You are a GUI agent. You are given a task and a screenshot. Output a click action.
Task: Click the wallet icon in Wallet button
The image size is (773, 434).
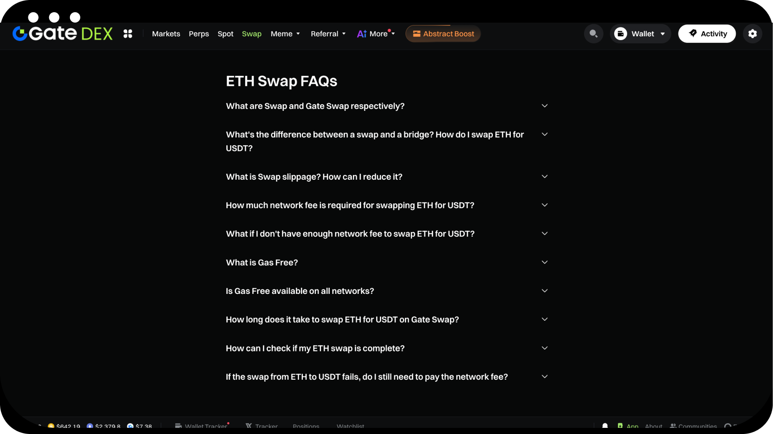pyautogui.click(x=621, y=33)
